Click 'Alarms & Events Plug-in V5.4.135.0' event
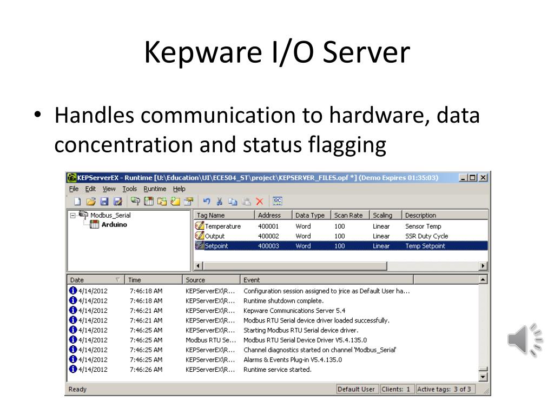Viewport: 554px width, 415px height. [x=293, y=359]
